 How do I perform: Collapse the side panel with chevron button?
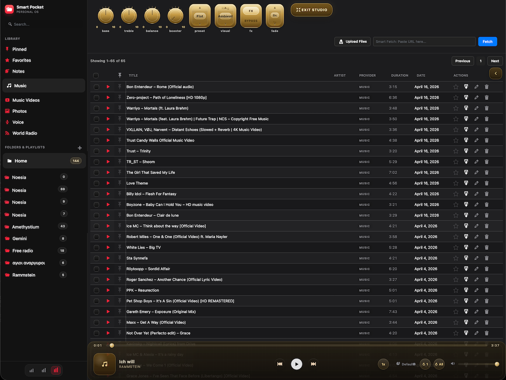495,73
